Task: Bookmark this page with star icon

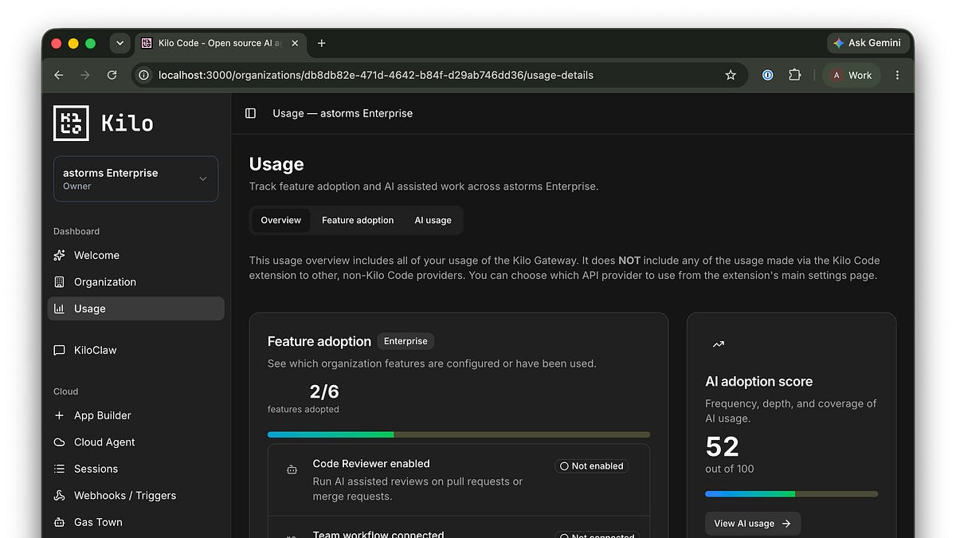Action: tap(731, 75)
